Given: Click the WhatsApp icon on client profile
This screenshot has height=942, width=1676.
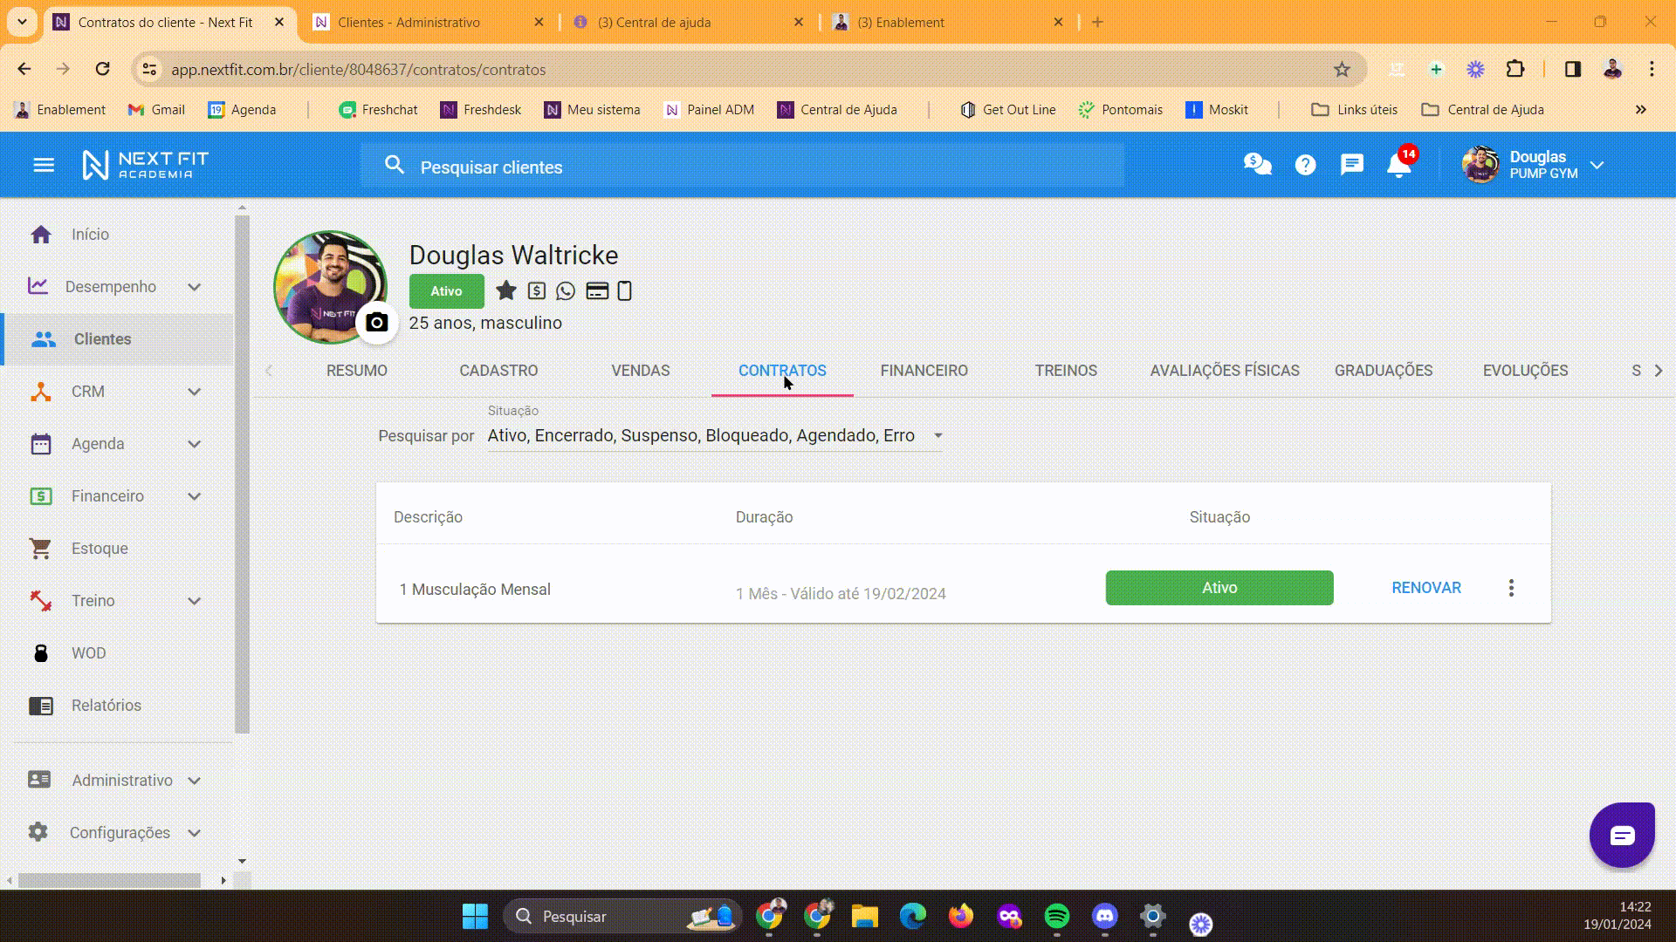Looking at the screenshot, I should pos(566,291).
